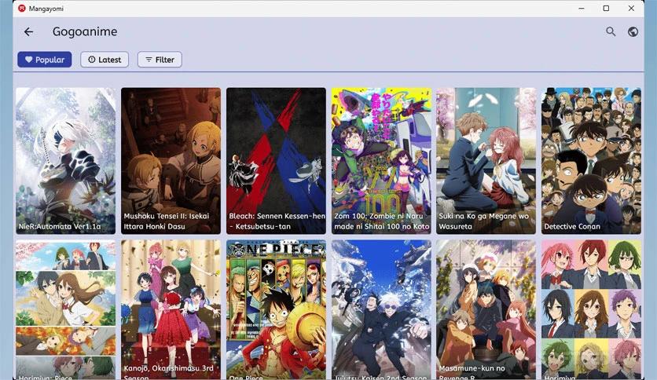Screen dimensions: 657x380
Task: Open the last Horimiya cover in second row
Action: [591, 309]
